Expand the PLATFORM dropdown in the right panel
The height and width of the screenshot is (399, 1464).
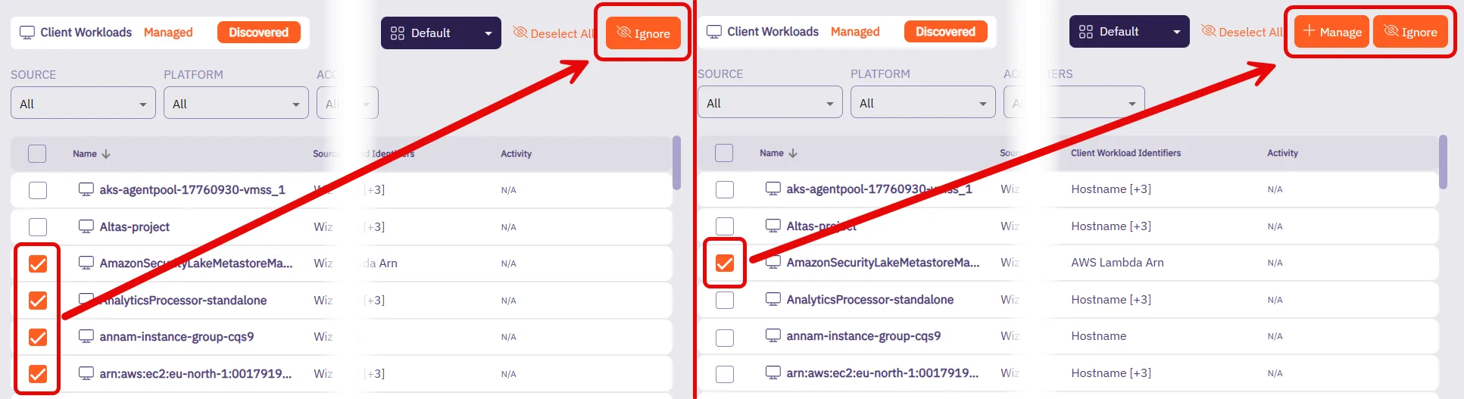922,103
